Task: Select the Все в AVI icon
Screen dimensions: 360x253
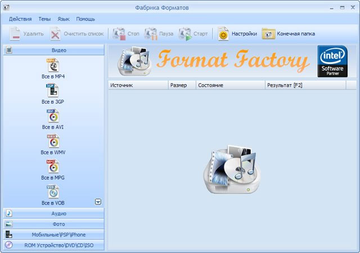Action: tap(53, 116)
